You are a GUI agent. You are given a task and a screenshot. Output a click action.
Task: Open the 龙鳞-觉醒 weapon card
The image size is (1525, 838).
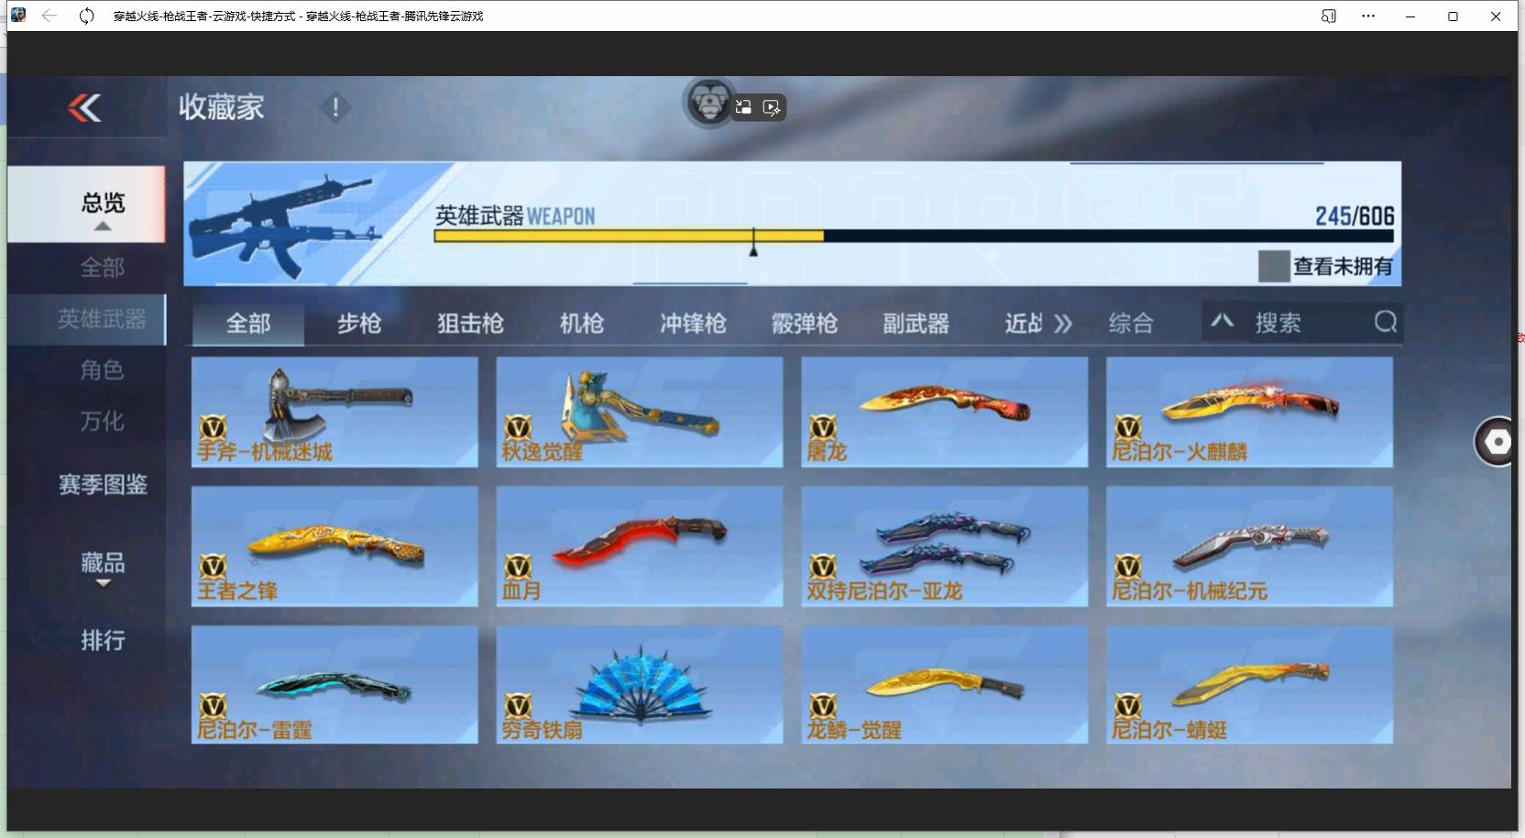(945, 684)
